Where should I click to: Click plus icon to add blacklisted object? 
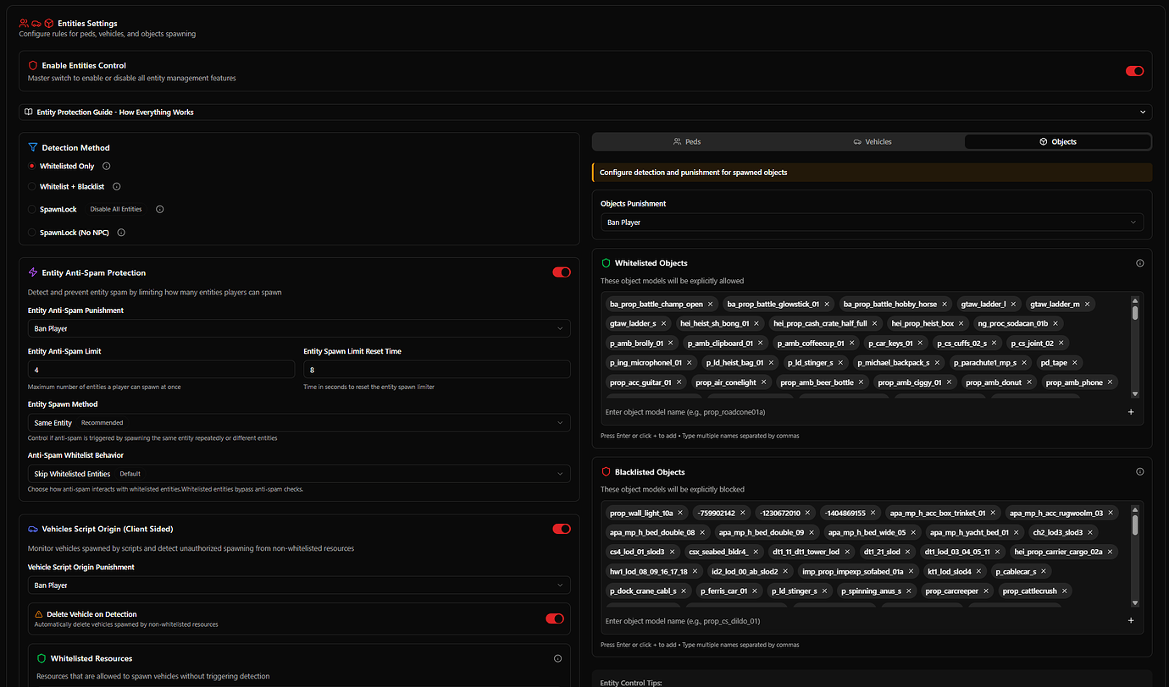point(1131,621)
